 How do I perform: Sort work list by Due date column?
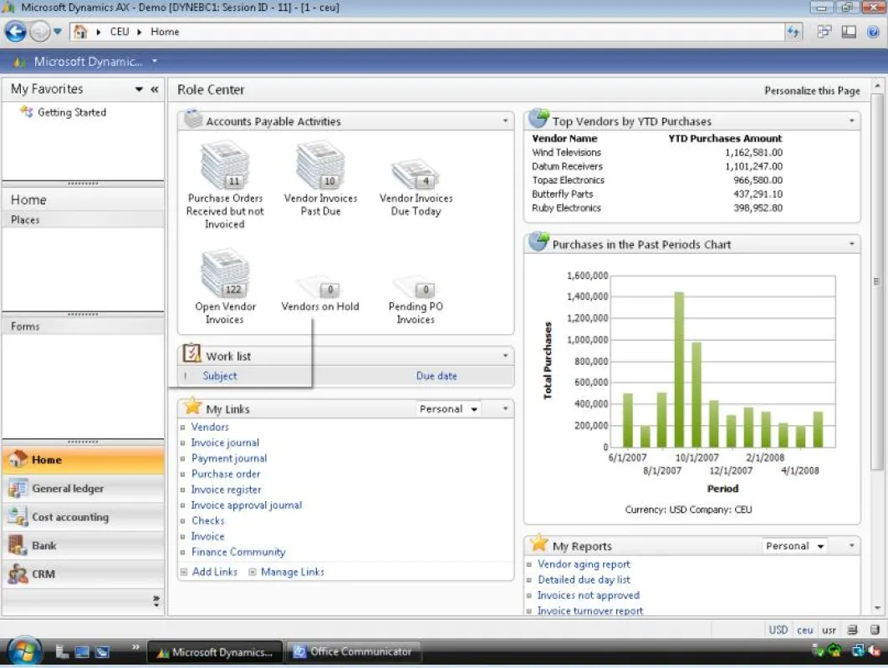pos(436,376)
